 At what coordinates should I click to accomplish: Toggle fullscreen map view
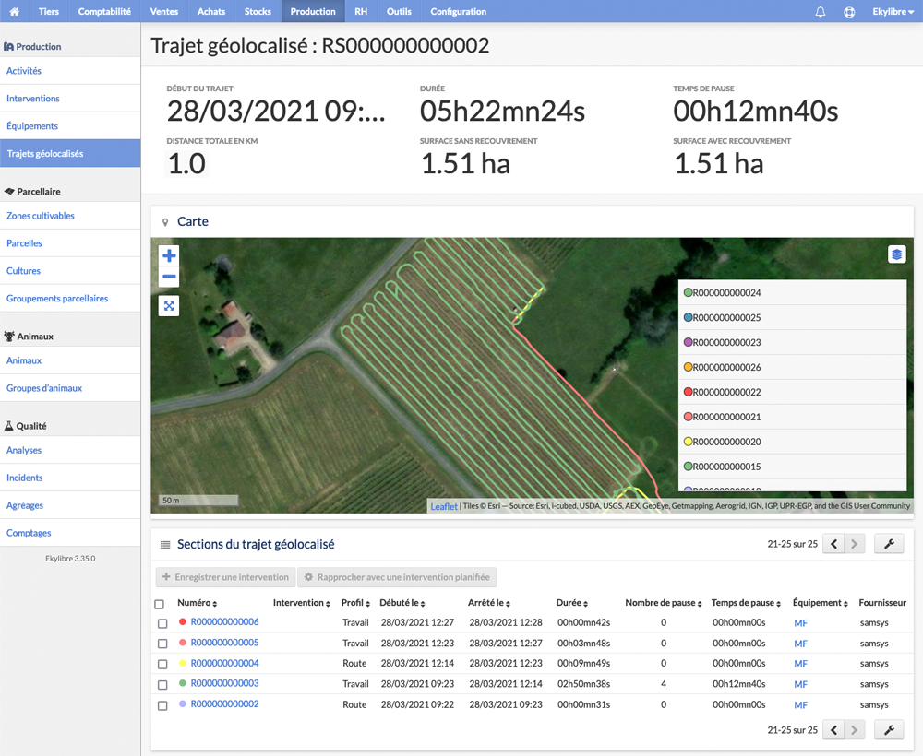169,306
